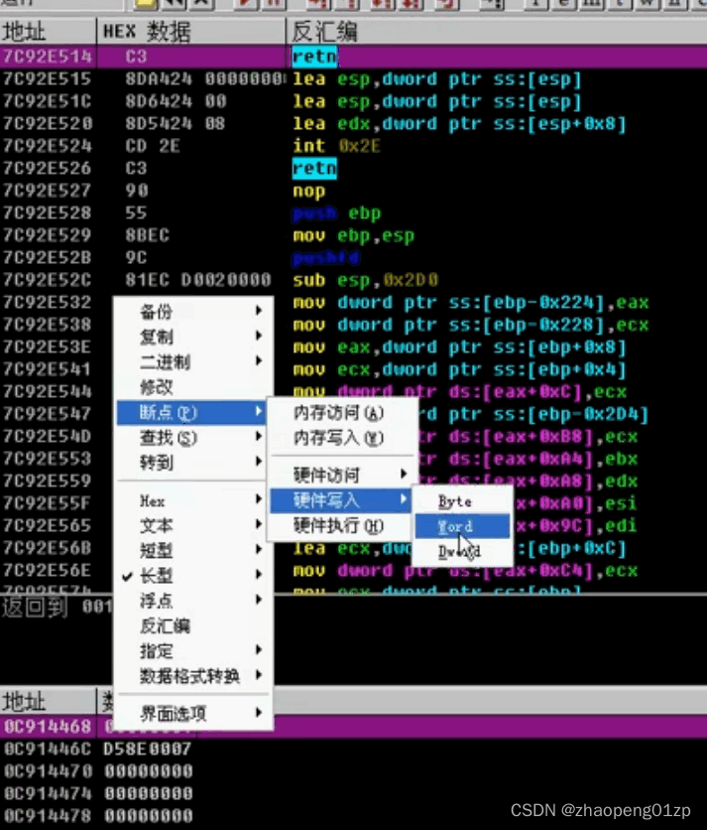Click the 'int 0x2E' instruction
The image size is (707, 830).
(x=336, y=146)
